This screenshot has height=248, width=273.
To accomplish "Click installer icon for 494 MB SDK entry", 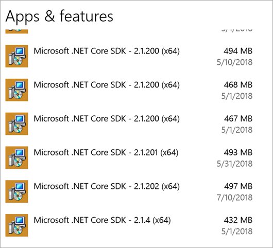I will [x=16, y=56].
